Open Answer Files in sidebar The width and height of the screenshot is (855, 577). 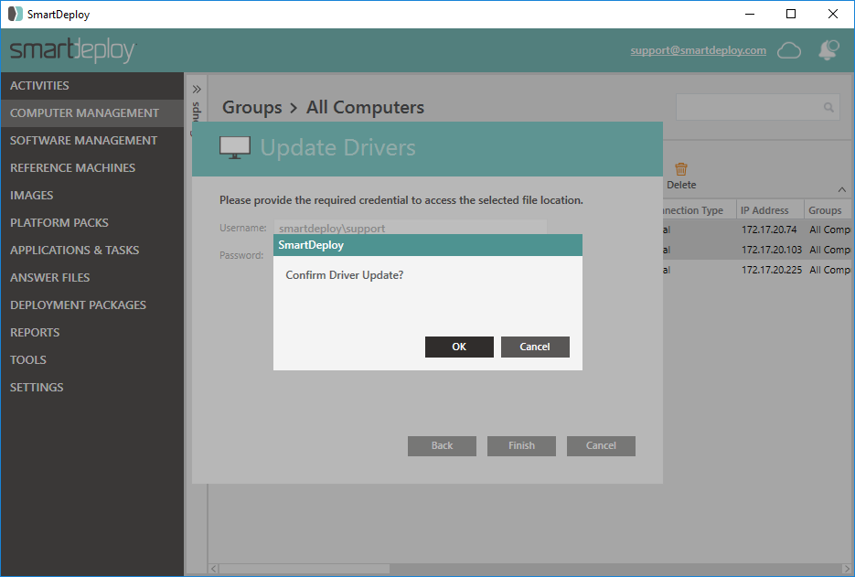[x=92, y=278]
